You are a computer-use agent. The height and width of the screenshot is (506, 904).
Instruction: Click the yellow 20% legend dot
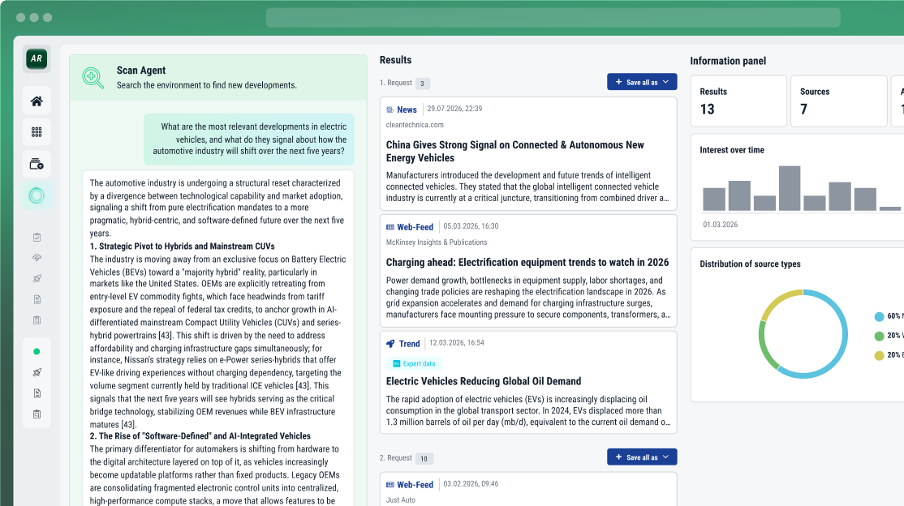(x=879, y=356)
